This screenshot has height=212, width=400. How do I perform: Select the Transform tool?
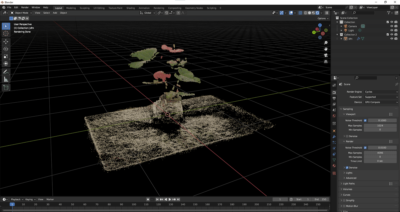tap(6, 63)
